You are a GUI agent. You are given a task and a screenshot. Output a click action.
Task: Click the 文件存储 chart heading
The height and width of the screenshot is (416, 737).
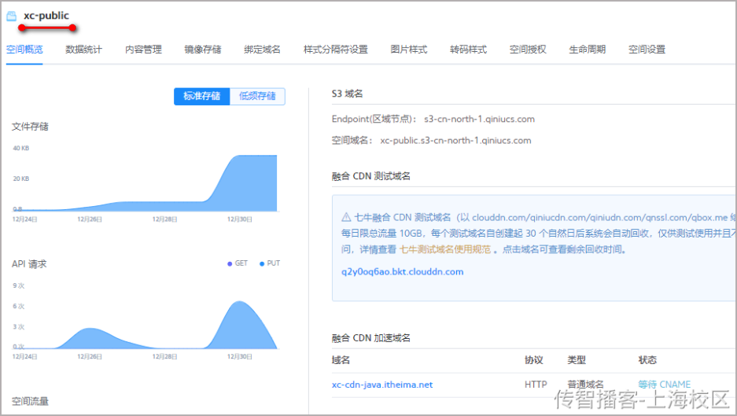tap(30, 127)
